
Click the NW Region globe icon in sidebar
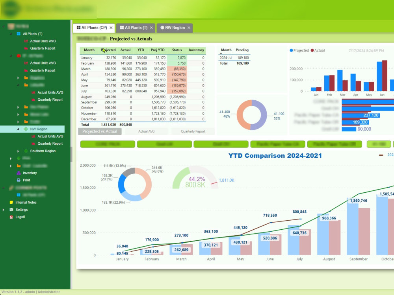(x=26, y=129)
